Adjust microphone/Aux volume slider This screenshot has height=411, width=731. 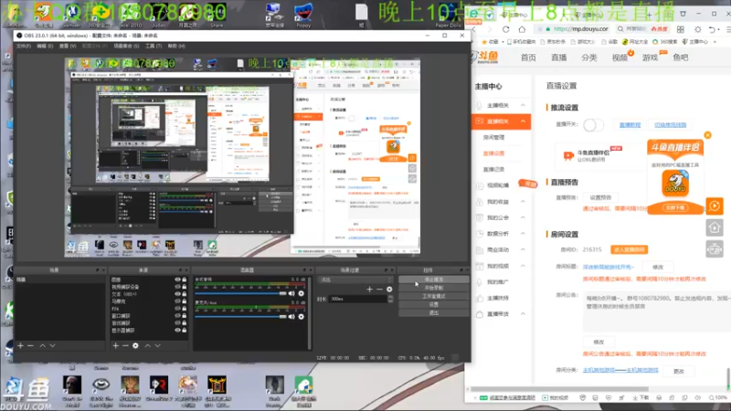(x=240, y=317)
